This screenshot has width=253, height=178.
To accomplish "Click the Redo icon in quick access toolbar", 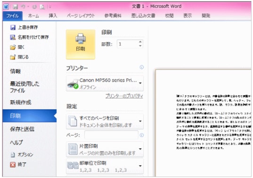I will pos(34,7).
